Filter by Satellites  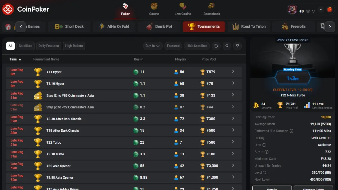[x=25, y=46]
